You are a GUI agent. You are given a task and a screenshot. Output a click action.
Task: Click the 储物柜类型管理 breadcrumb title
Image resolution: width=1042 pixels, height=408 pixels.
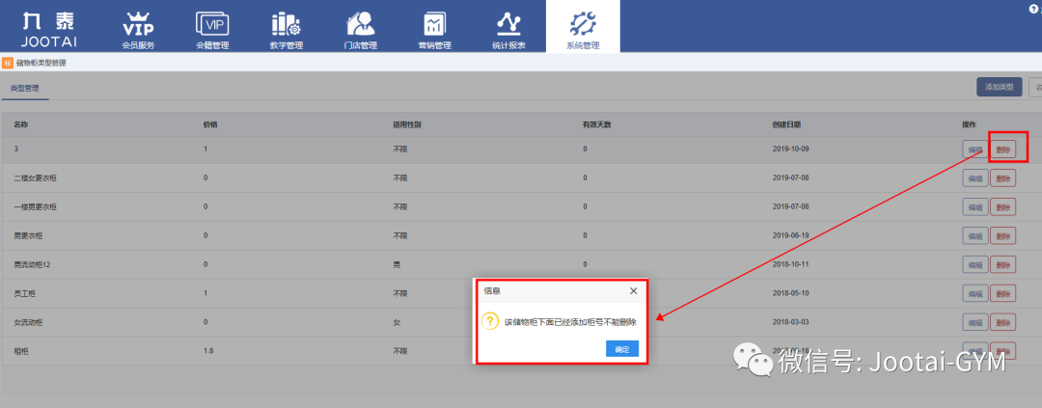click(x=41, y=63)
